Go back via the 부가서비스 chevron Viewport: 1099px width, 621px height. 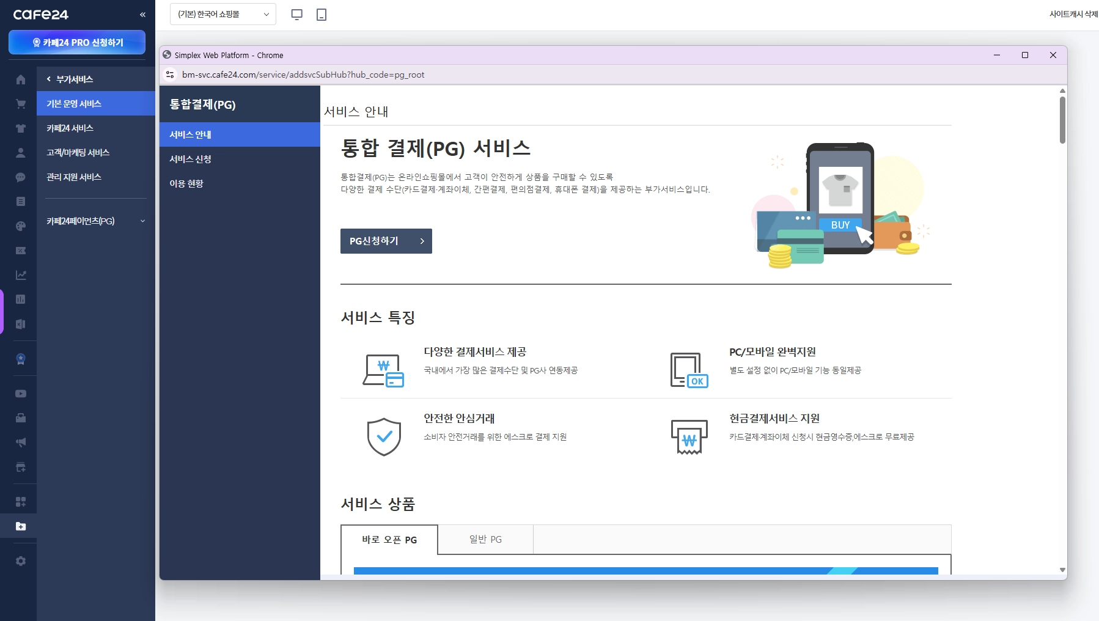point(49,79)
